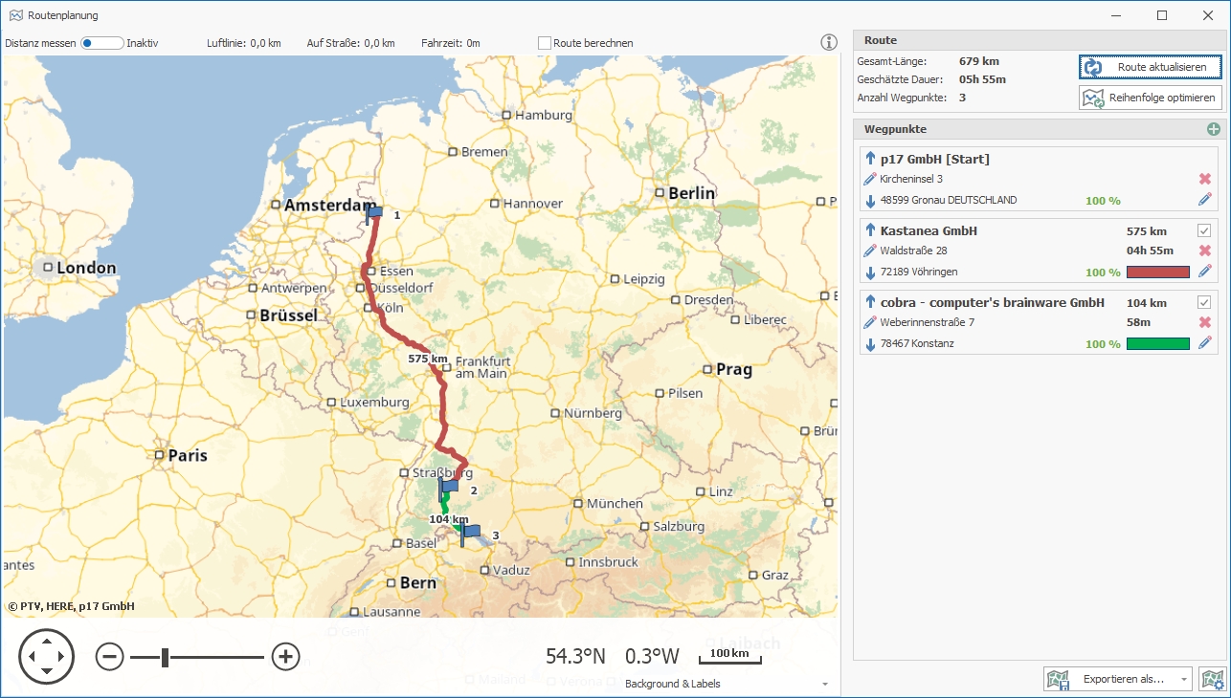Remove the cobra computer's brainware waypoint
The width and height of the screenshot is (1231, 698).
click(1205, 322)
